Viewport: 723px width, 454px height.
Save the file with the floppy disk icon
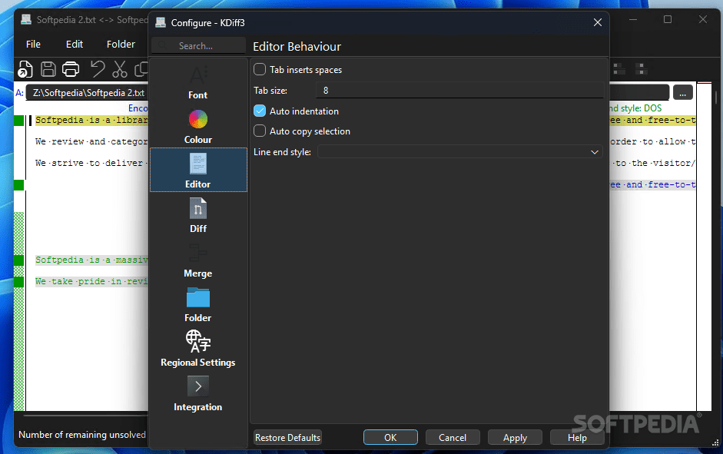48,69
